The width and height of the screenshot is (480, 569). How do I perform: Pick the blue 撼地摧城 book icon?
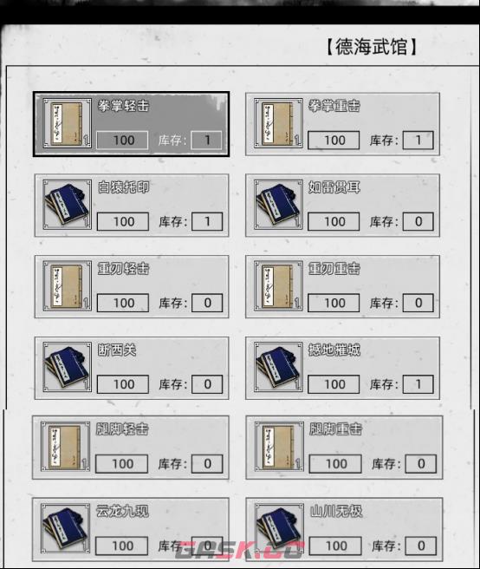278,367
